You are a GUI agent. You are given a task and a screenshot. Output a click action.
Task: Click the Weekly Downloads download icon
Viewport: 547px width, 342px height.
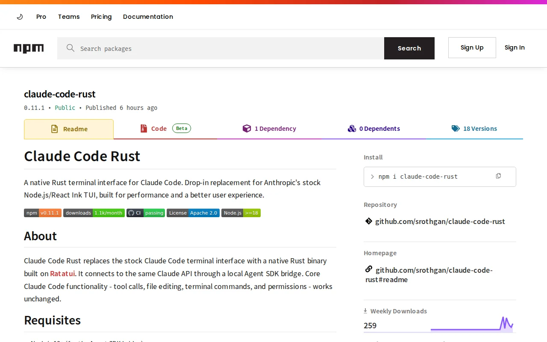[365, 311]
